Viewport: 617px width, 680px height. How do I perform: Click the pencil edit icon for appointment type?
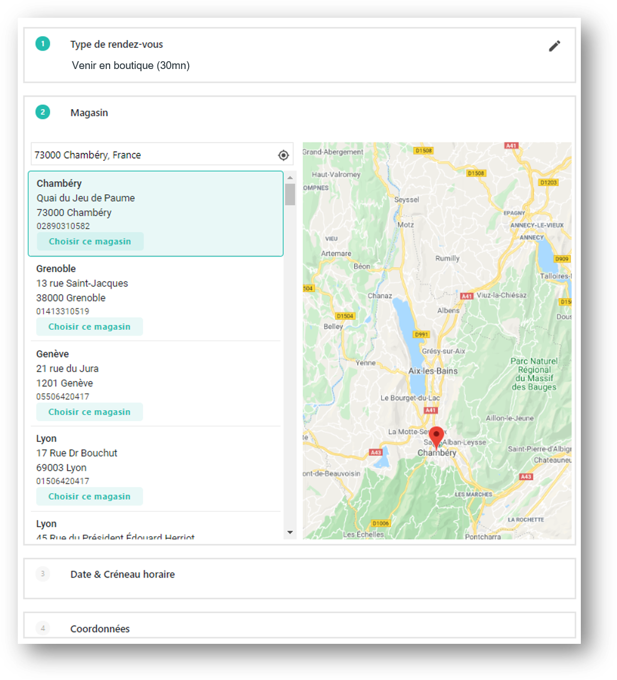click(x=554, y=46)
